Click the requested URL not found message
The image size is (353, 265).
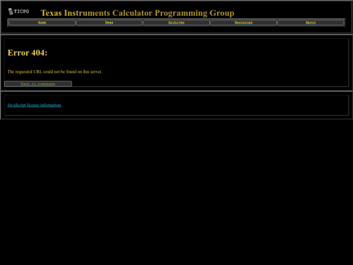coord(55,72)
